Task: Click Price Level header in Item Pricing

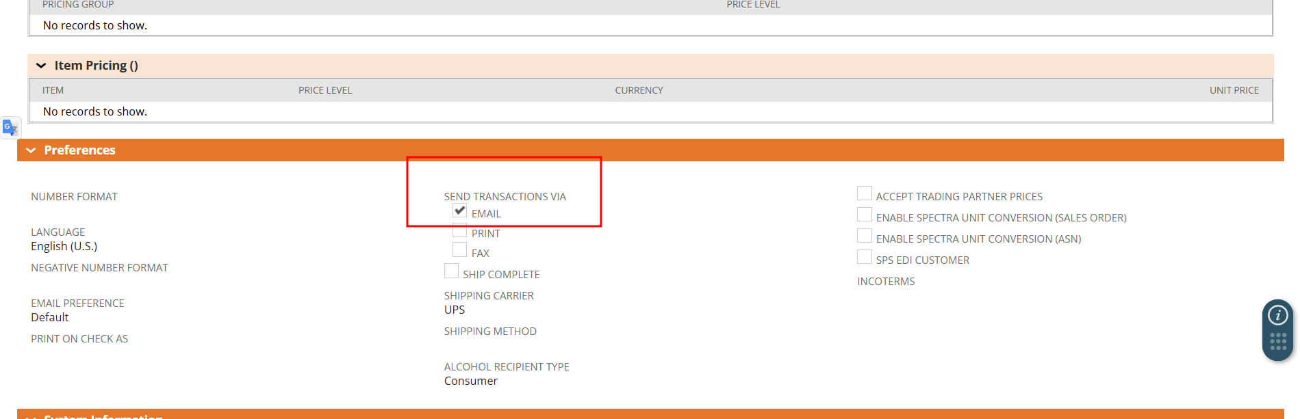Action: pos(325,90)
